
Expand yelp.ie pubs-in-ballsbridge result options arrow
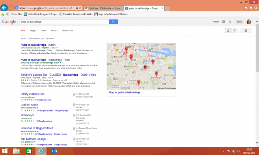tap(60, 63)
